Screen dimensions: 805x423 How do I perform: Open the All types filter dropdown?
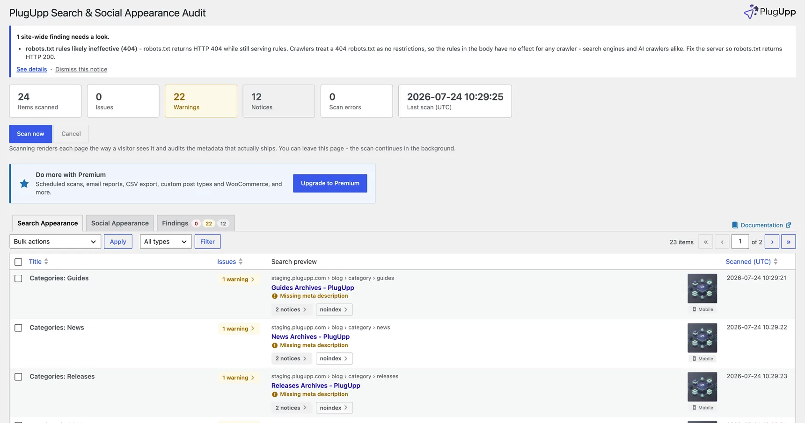tap(166, 242)
